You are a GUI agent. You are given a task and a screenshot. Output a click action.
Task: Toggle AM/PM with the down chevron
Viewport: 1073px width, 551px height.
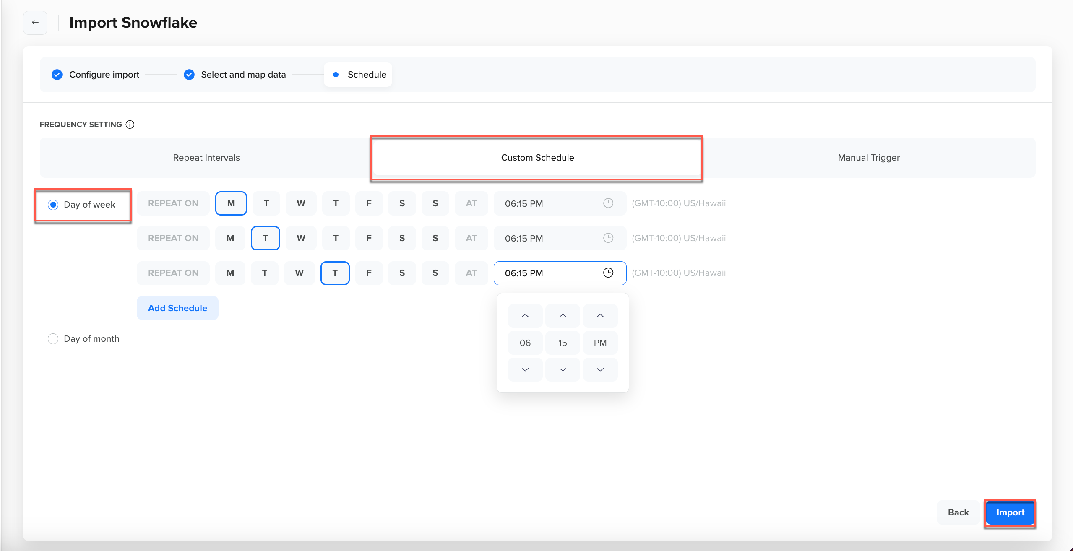pos(600,369)
